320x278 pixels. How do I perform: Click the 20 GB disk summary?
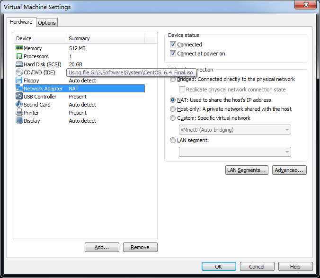click(x=76, y=64)
